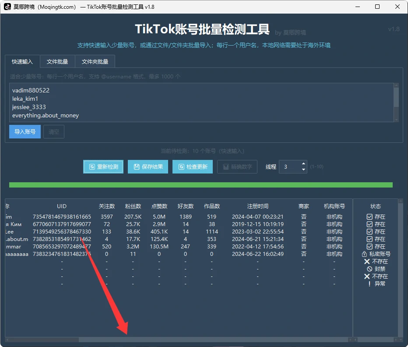Open the 文件夹批量 tab
This screenshot has width=408, height=347.
pos(95,61)
